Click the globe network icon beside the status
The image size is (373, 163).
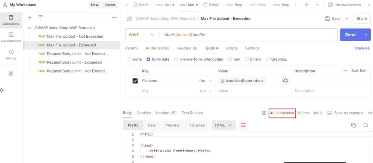[x=264, y=113]
